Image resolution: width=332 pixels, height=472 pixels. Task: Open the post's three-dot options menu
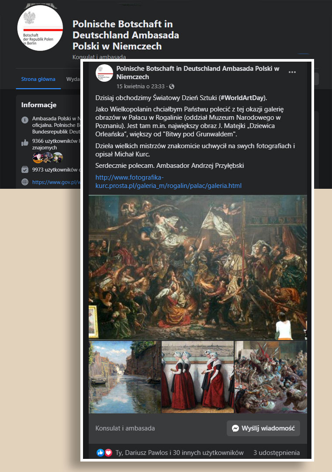[292, 72]
